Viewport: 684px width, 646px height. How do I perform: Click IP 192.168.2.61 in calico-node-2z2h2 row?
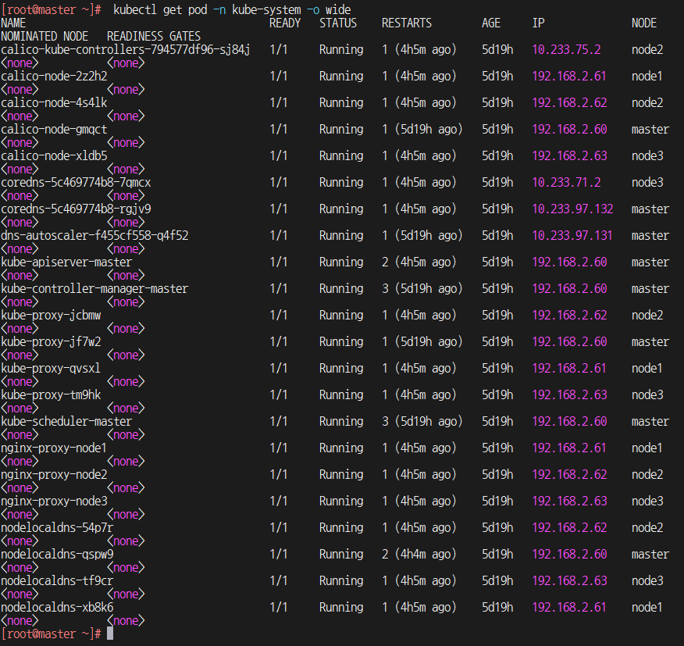(x=569, y=77)
